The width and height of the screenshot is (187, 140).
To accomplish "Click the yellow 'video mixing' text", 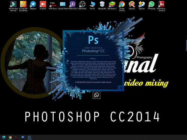I will 146,83.
